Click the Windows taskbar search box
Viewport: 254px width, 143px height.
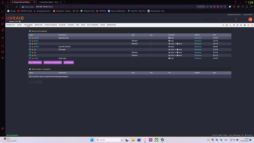click(109, 140)
